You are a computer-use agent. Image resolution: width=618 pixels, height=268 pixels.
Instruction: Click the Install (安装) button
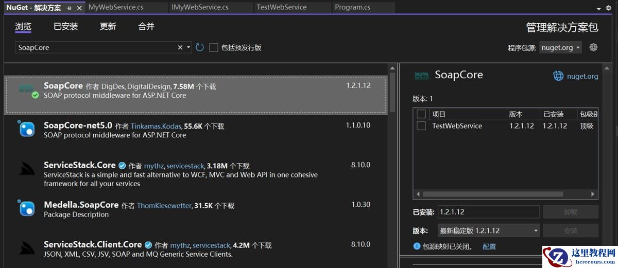pos(571,230)
